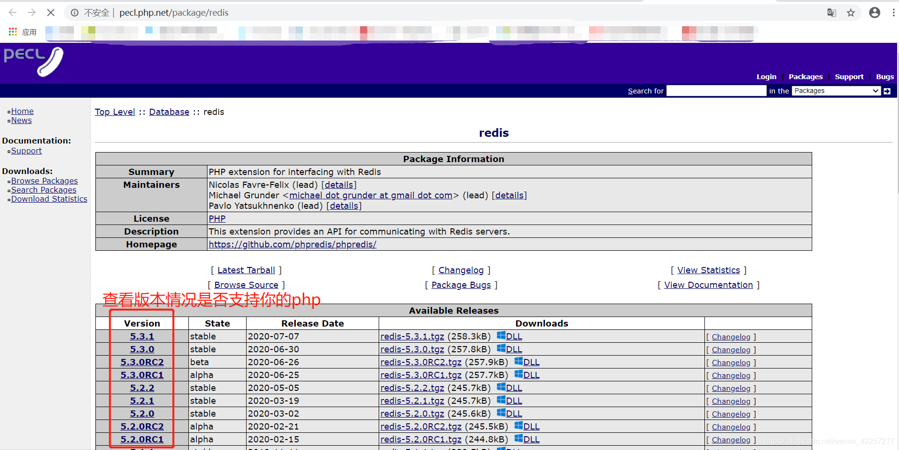Open the PHP license link

click(x=217, y=218)
